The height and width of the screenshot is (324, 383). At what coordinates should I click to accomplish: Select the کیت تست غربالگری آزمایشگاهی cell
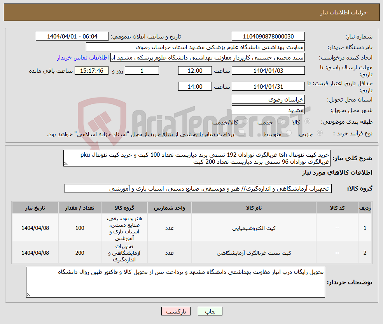[x=254, y=253]
